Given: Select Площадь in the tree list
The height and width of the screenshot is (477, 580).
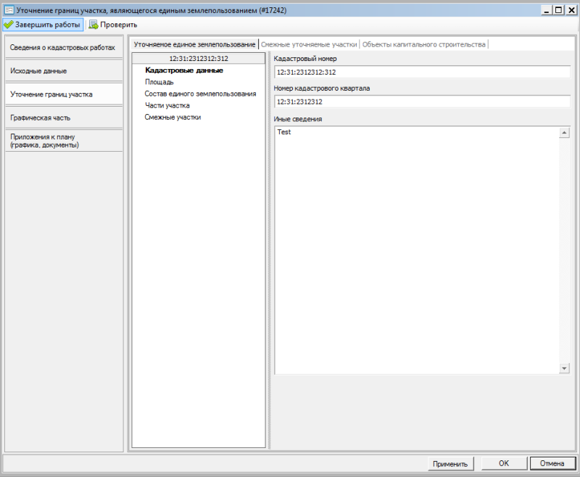Looking at the screenshot, I should [159, 82].
